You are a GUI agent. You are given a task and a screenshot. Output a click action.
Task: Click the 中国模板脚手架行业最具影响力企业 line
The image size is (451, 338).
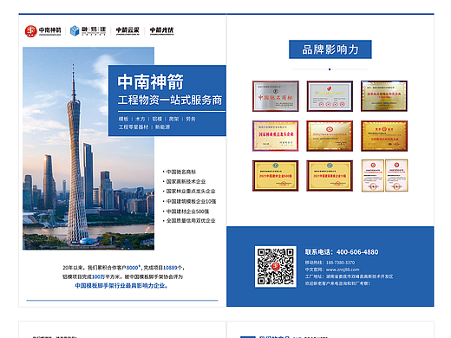121,286
